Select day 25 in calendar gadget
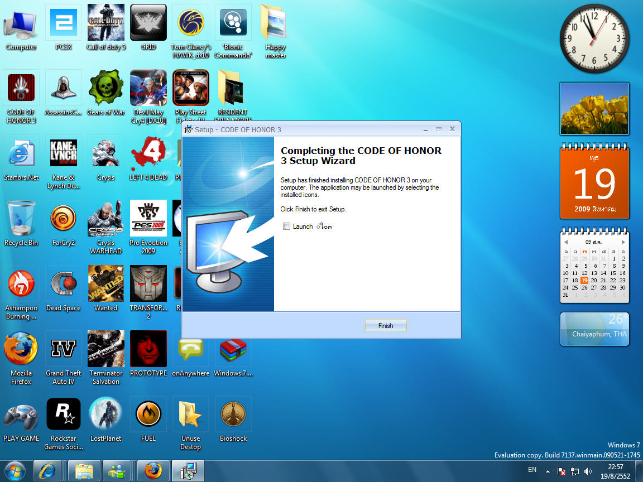This screenshot has height=482, width=643. 575,288
